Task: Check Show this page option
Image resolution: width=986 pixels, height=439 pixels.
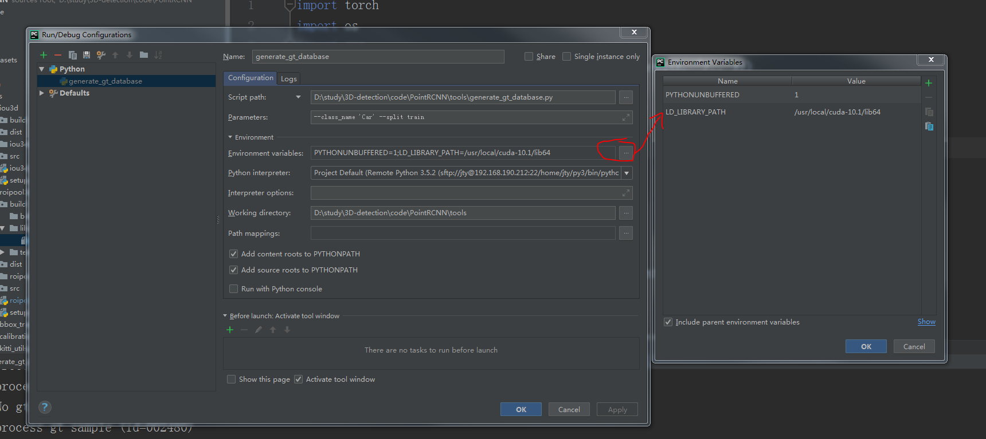Action: (x=231, y=379)
